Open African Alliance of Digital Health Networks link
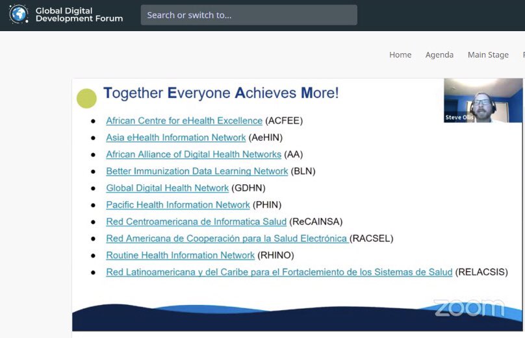The image size is (525, 338). point(194,154)
